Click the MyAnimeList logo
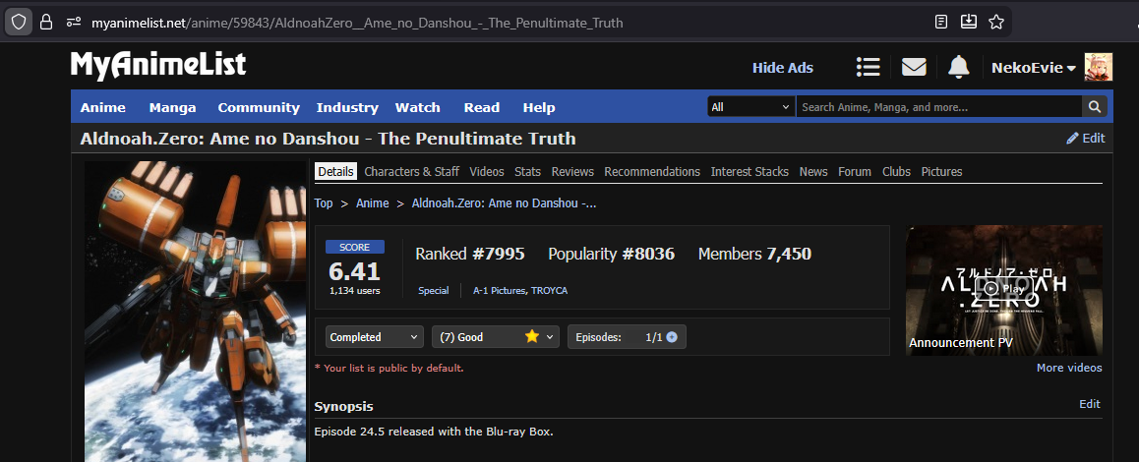This screenshot has width=1139, height=462. 158,66
